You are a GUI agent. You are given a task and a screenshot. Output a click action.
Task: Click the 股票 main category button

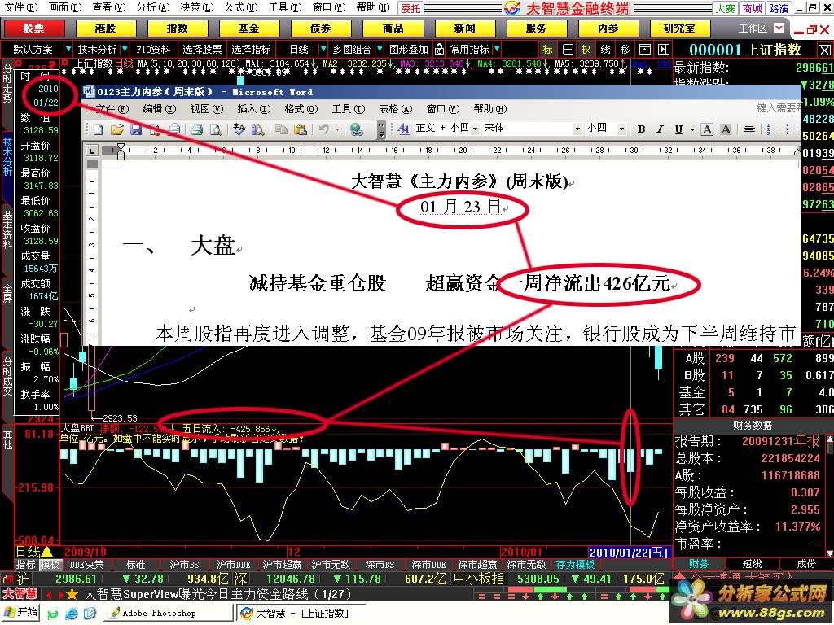(34, 28)
